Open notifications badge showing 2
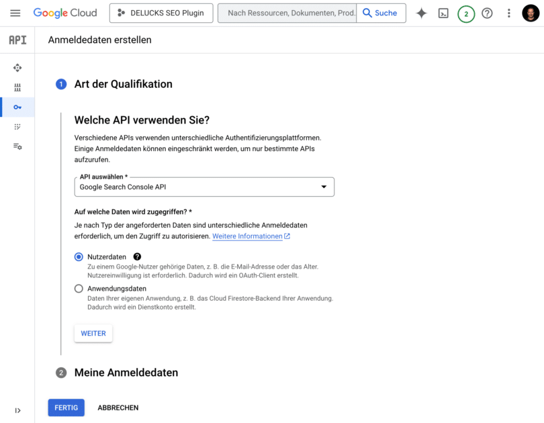The image size is (544, 423). pyautogui.click(x=466, y=14)
